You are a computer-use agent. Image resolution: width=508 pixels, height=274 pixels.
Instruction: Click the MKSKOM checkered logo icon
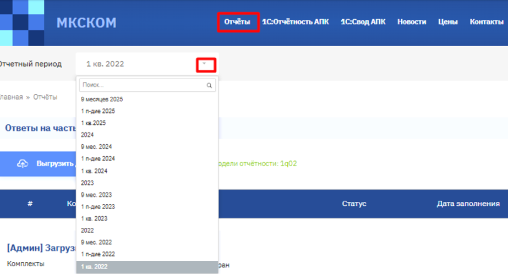[21, 23]
